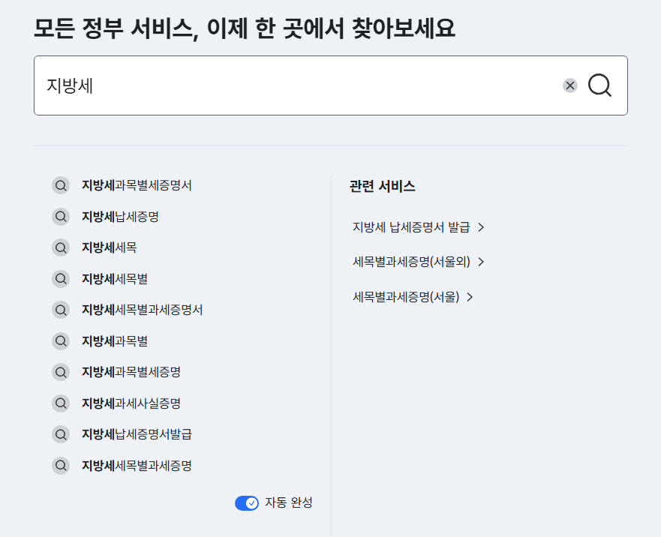Click chevron next to 세목별과세증명(서울외)
661x537 pixels.
pos(482,262)
